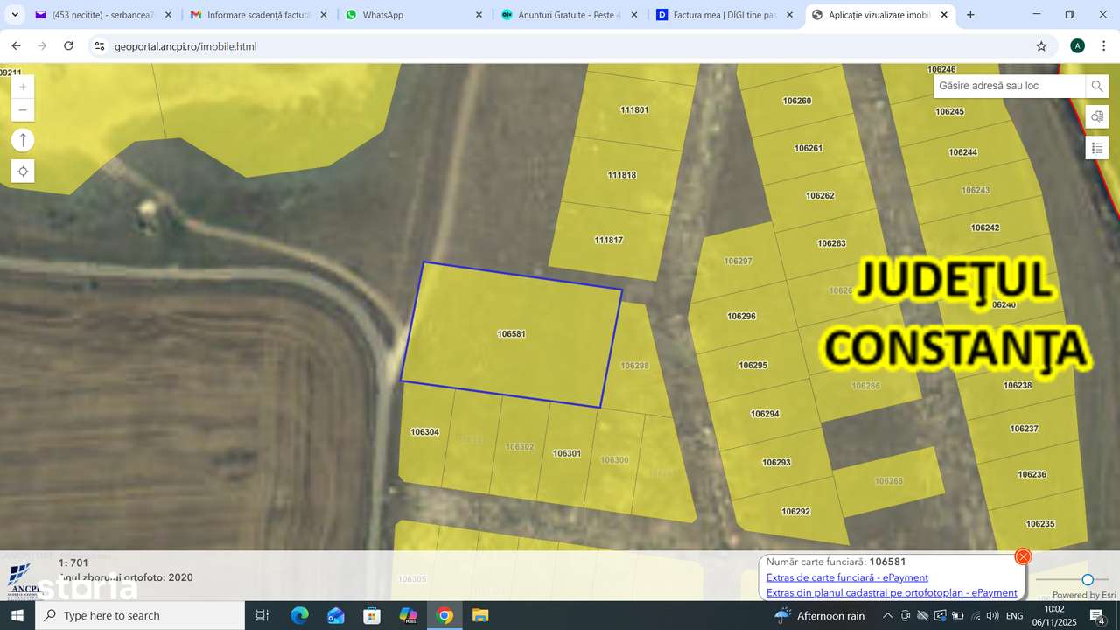Open the Windows Start menu
Screen dimensions: 1120x630
tap(17, 615)
